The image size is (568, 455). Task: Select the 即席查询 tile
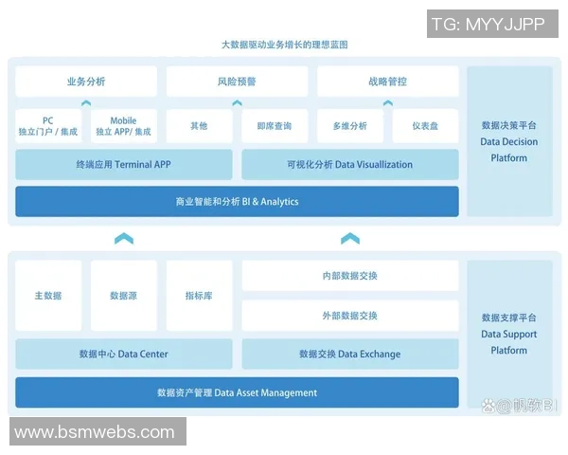pyautogui.click(x=275, y=126)
